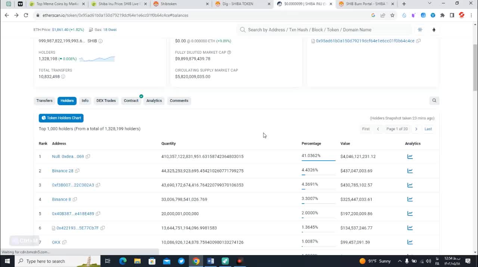Open the Ethereum network icon menu
The height and width of the screenshot is (267, 478).
[x=434, y=30]
